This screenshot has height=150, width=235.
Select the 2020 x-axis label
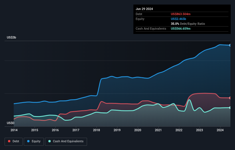[138, 130]
